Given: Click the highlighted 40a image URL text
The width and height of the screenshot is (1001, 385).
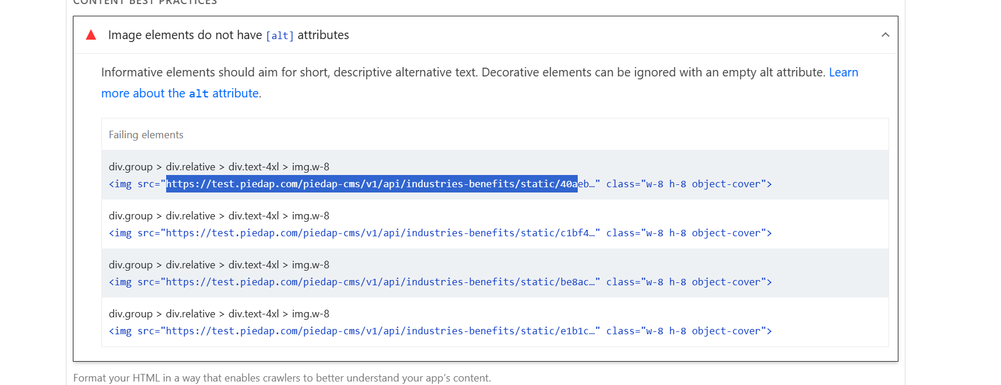Looking at the screenshot, I should (371, 184).
